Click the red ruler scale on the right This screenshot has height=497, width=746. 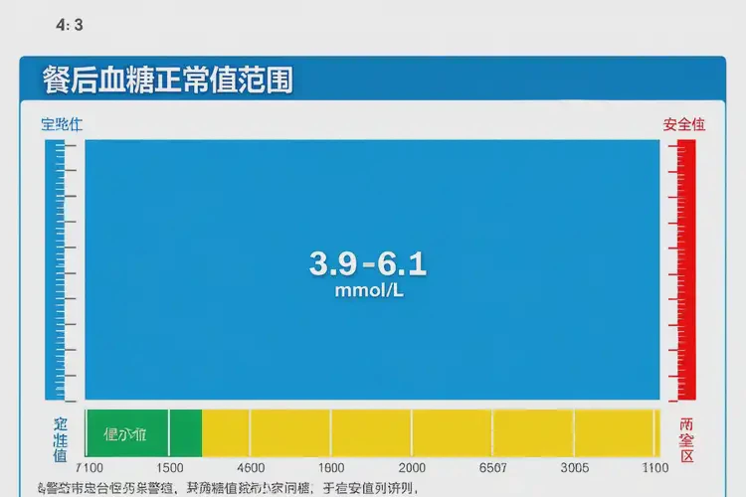[x=685, y=268]
